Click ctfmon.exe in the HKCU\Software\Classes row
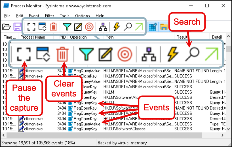 (33, 129)
